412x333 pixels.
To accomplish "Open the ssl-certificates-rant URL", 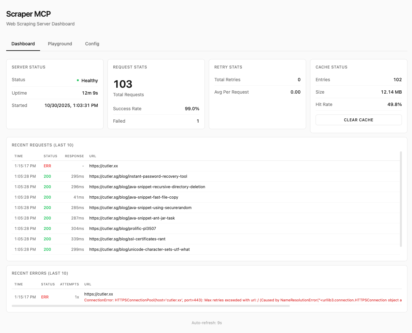I will click(x=127, y=239).
